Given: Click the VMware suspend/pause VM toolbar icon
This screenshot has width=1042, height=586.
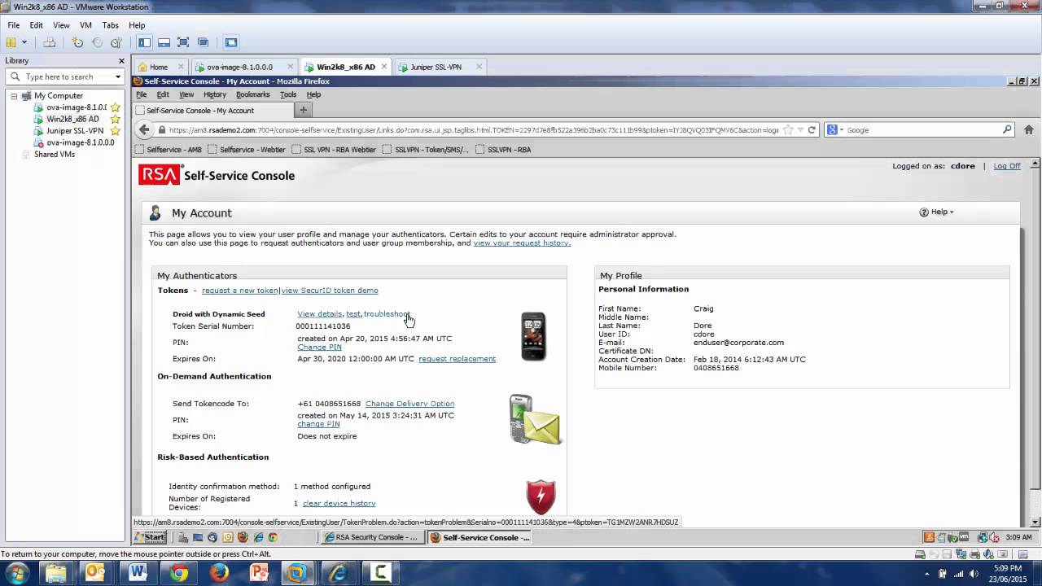Looking at the screenshot, I should coord(11,42).
